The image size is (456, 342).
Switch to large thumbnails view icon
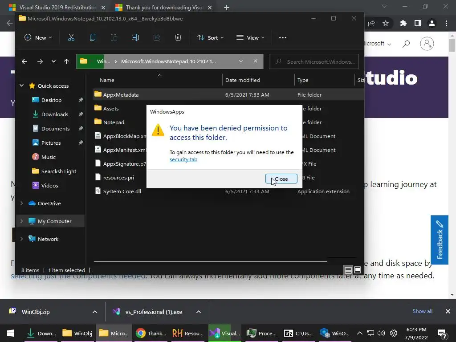358,270
